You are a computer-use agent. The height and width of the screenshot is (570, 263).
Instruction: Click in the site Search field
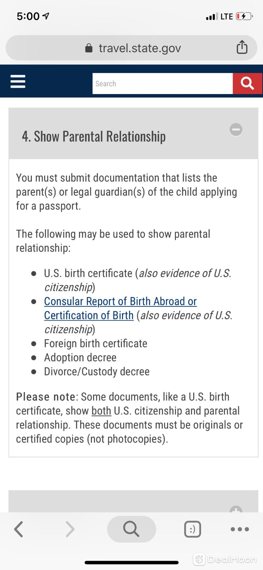(x=163, y=84)
